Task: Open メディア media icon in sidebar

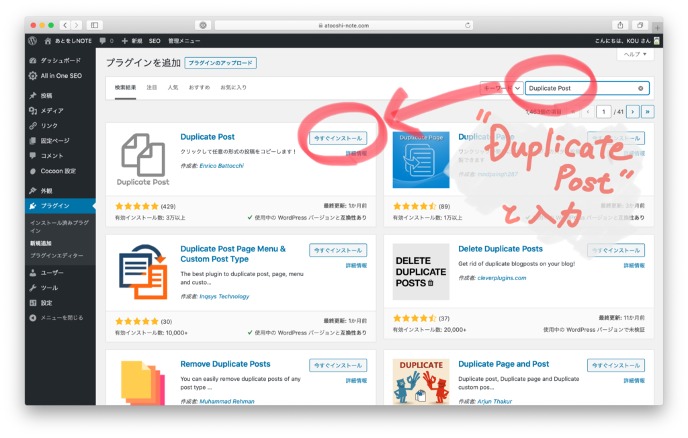Action: coord(33,111)
